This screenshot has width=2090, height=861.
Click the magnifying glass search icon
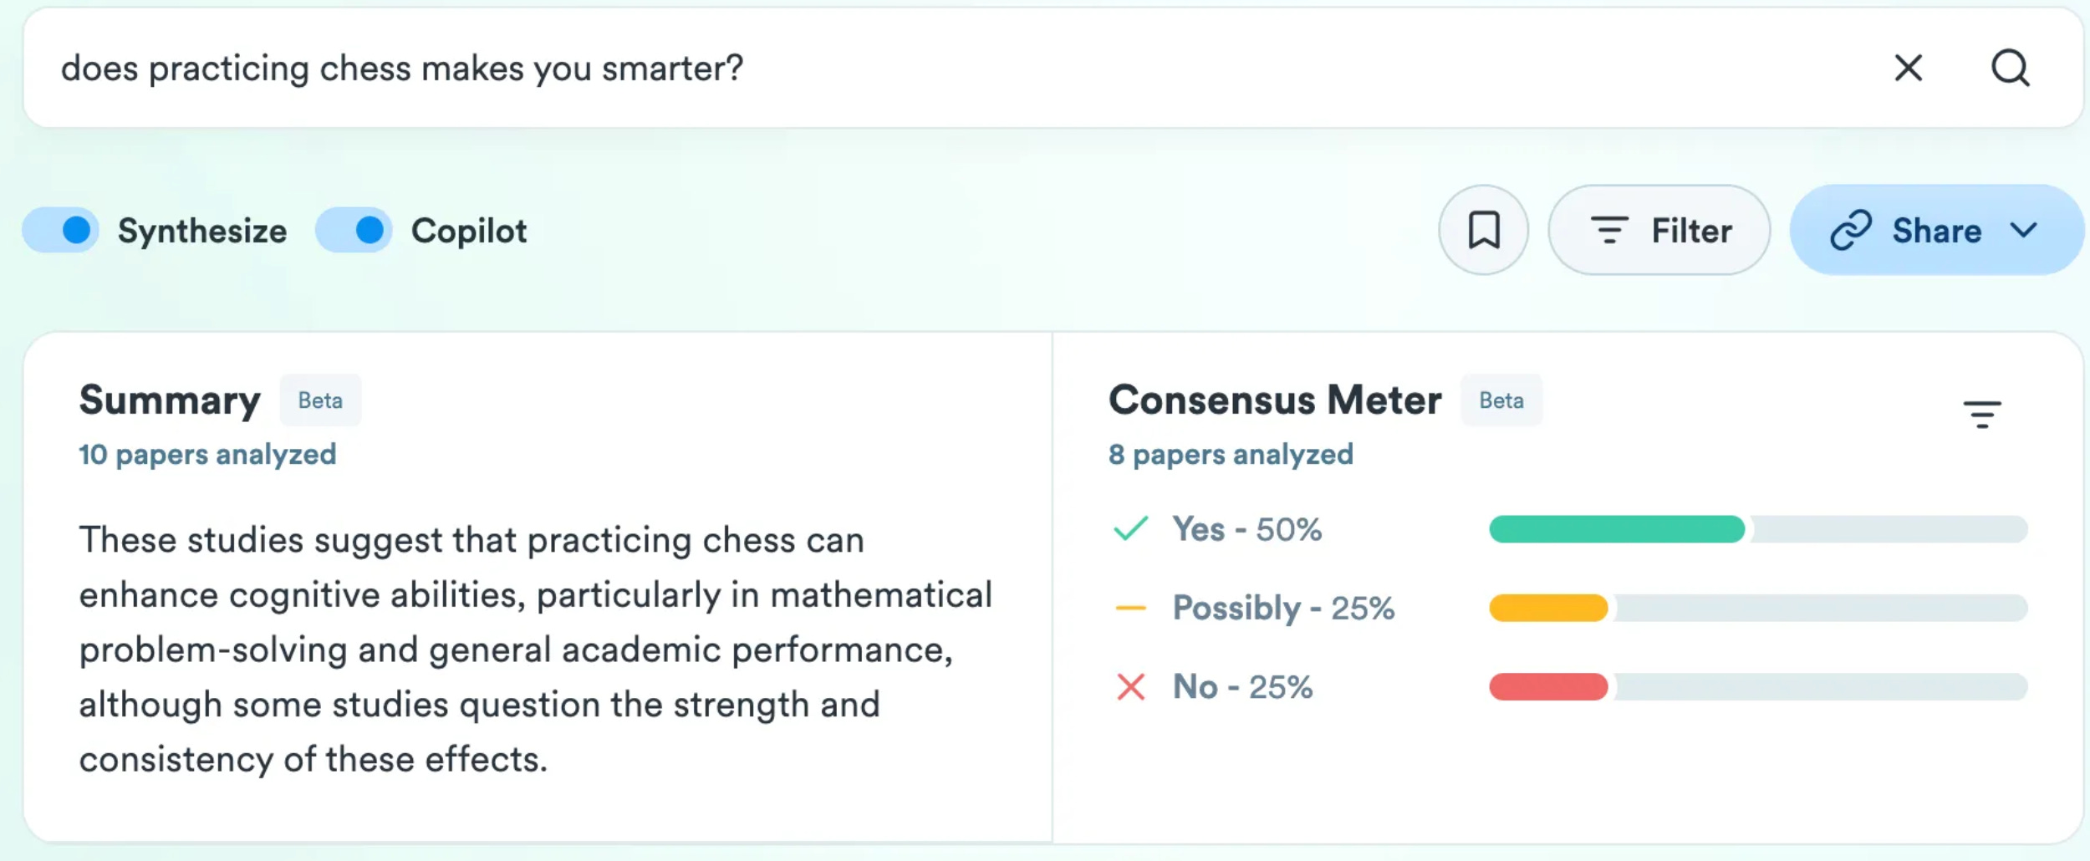pos(2010,68)
